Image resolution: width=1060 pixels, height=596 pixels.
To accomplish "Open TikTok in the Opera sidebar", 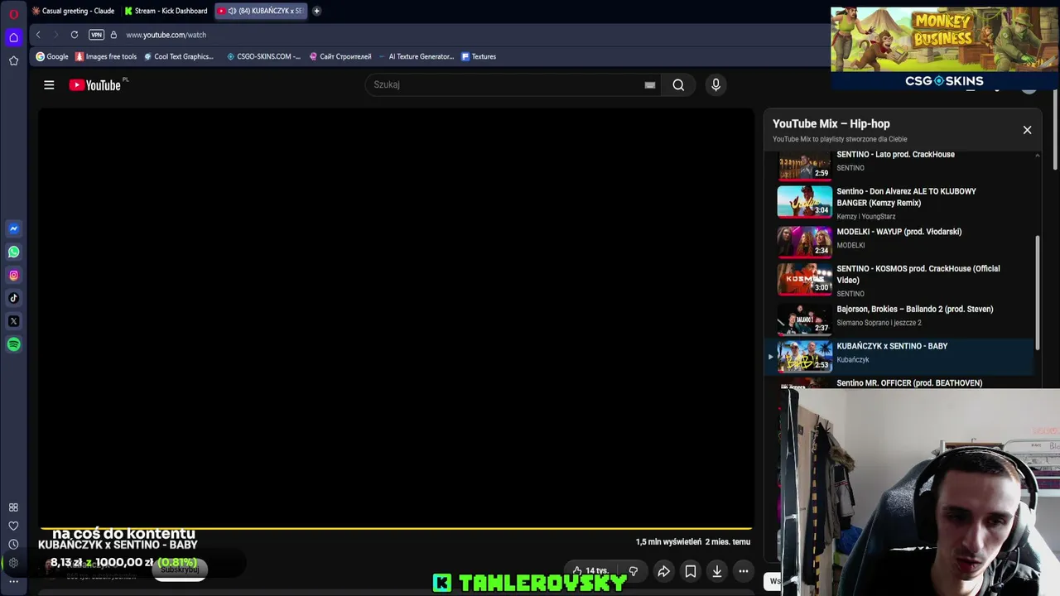I will click(13, 298).
